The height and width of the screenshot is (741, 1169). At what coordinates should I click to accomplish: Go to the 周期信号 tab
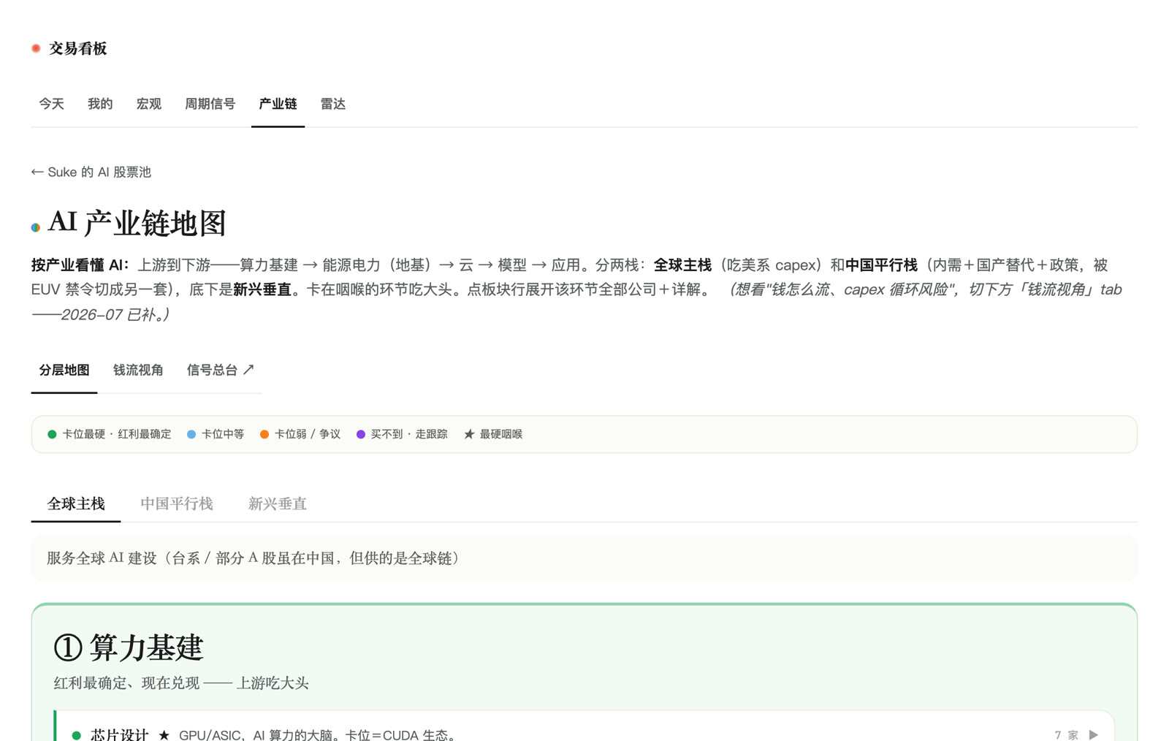tap(210, 104)
